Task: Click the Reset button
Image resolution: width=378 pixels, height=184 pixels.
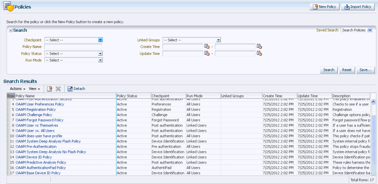Action: coord(347,70)
